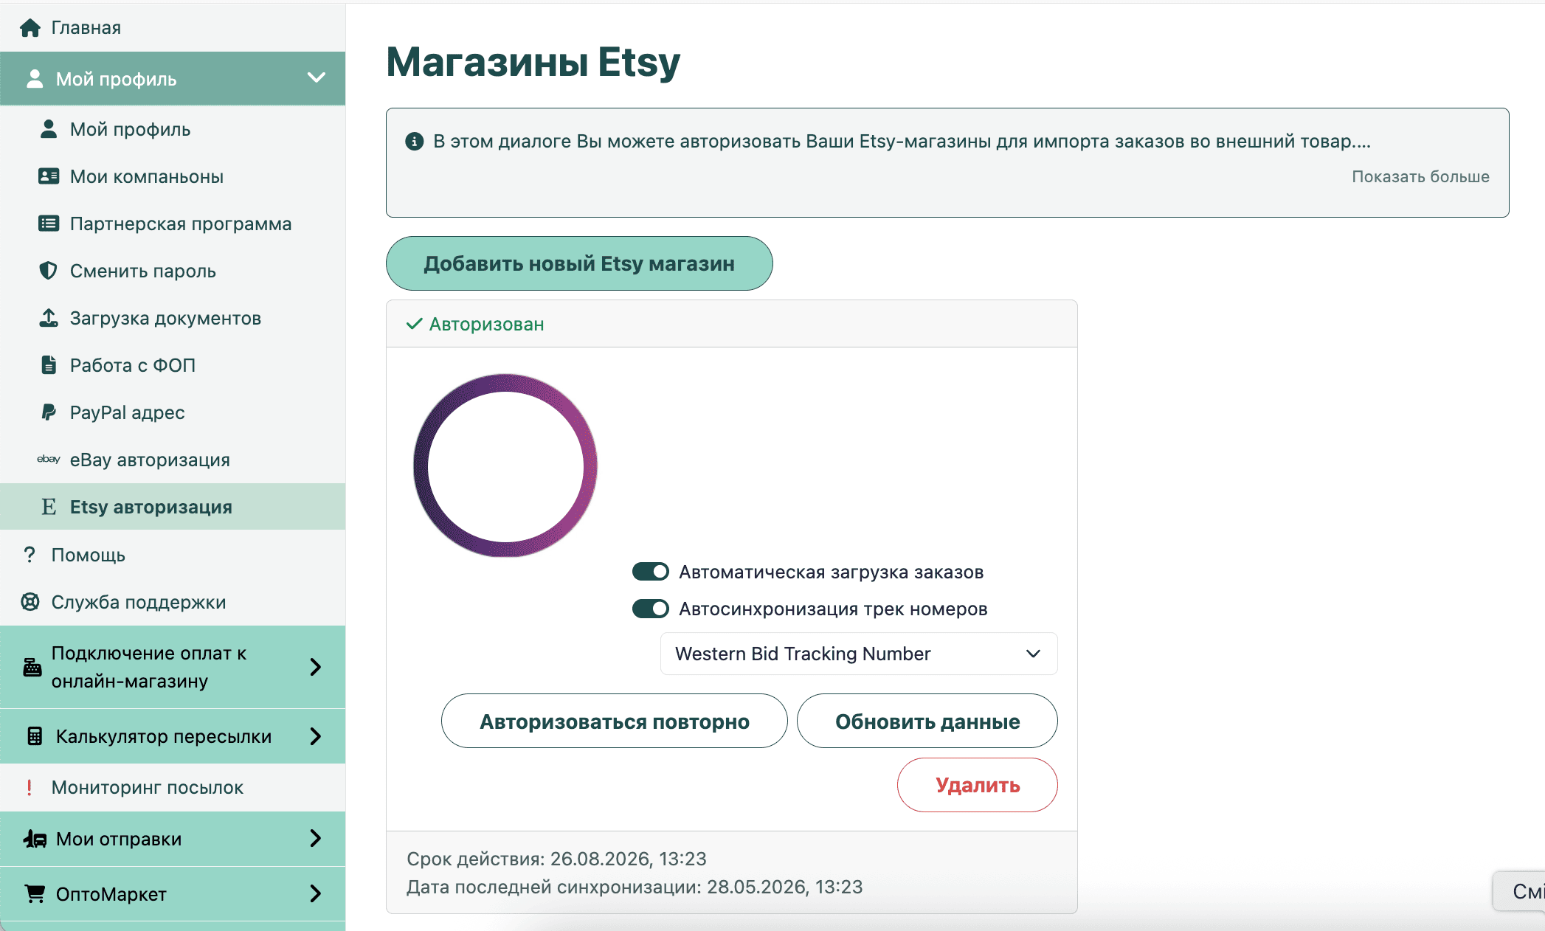Expand the Мои отправки arrow
The height and width of the screenshot is (931, 1545).
tap(316, 838)
